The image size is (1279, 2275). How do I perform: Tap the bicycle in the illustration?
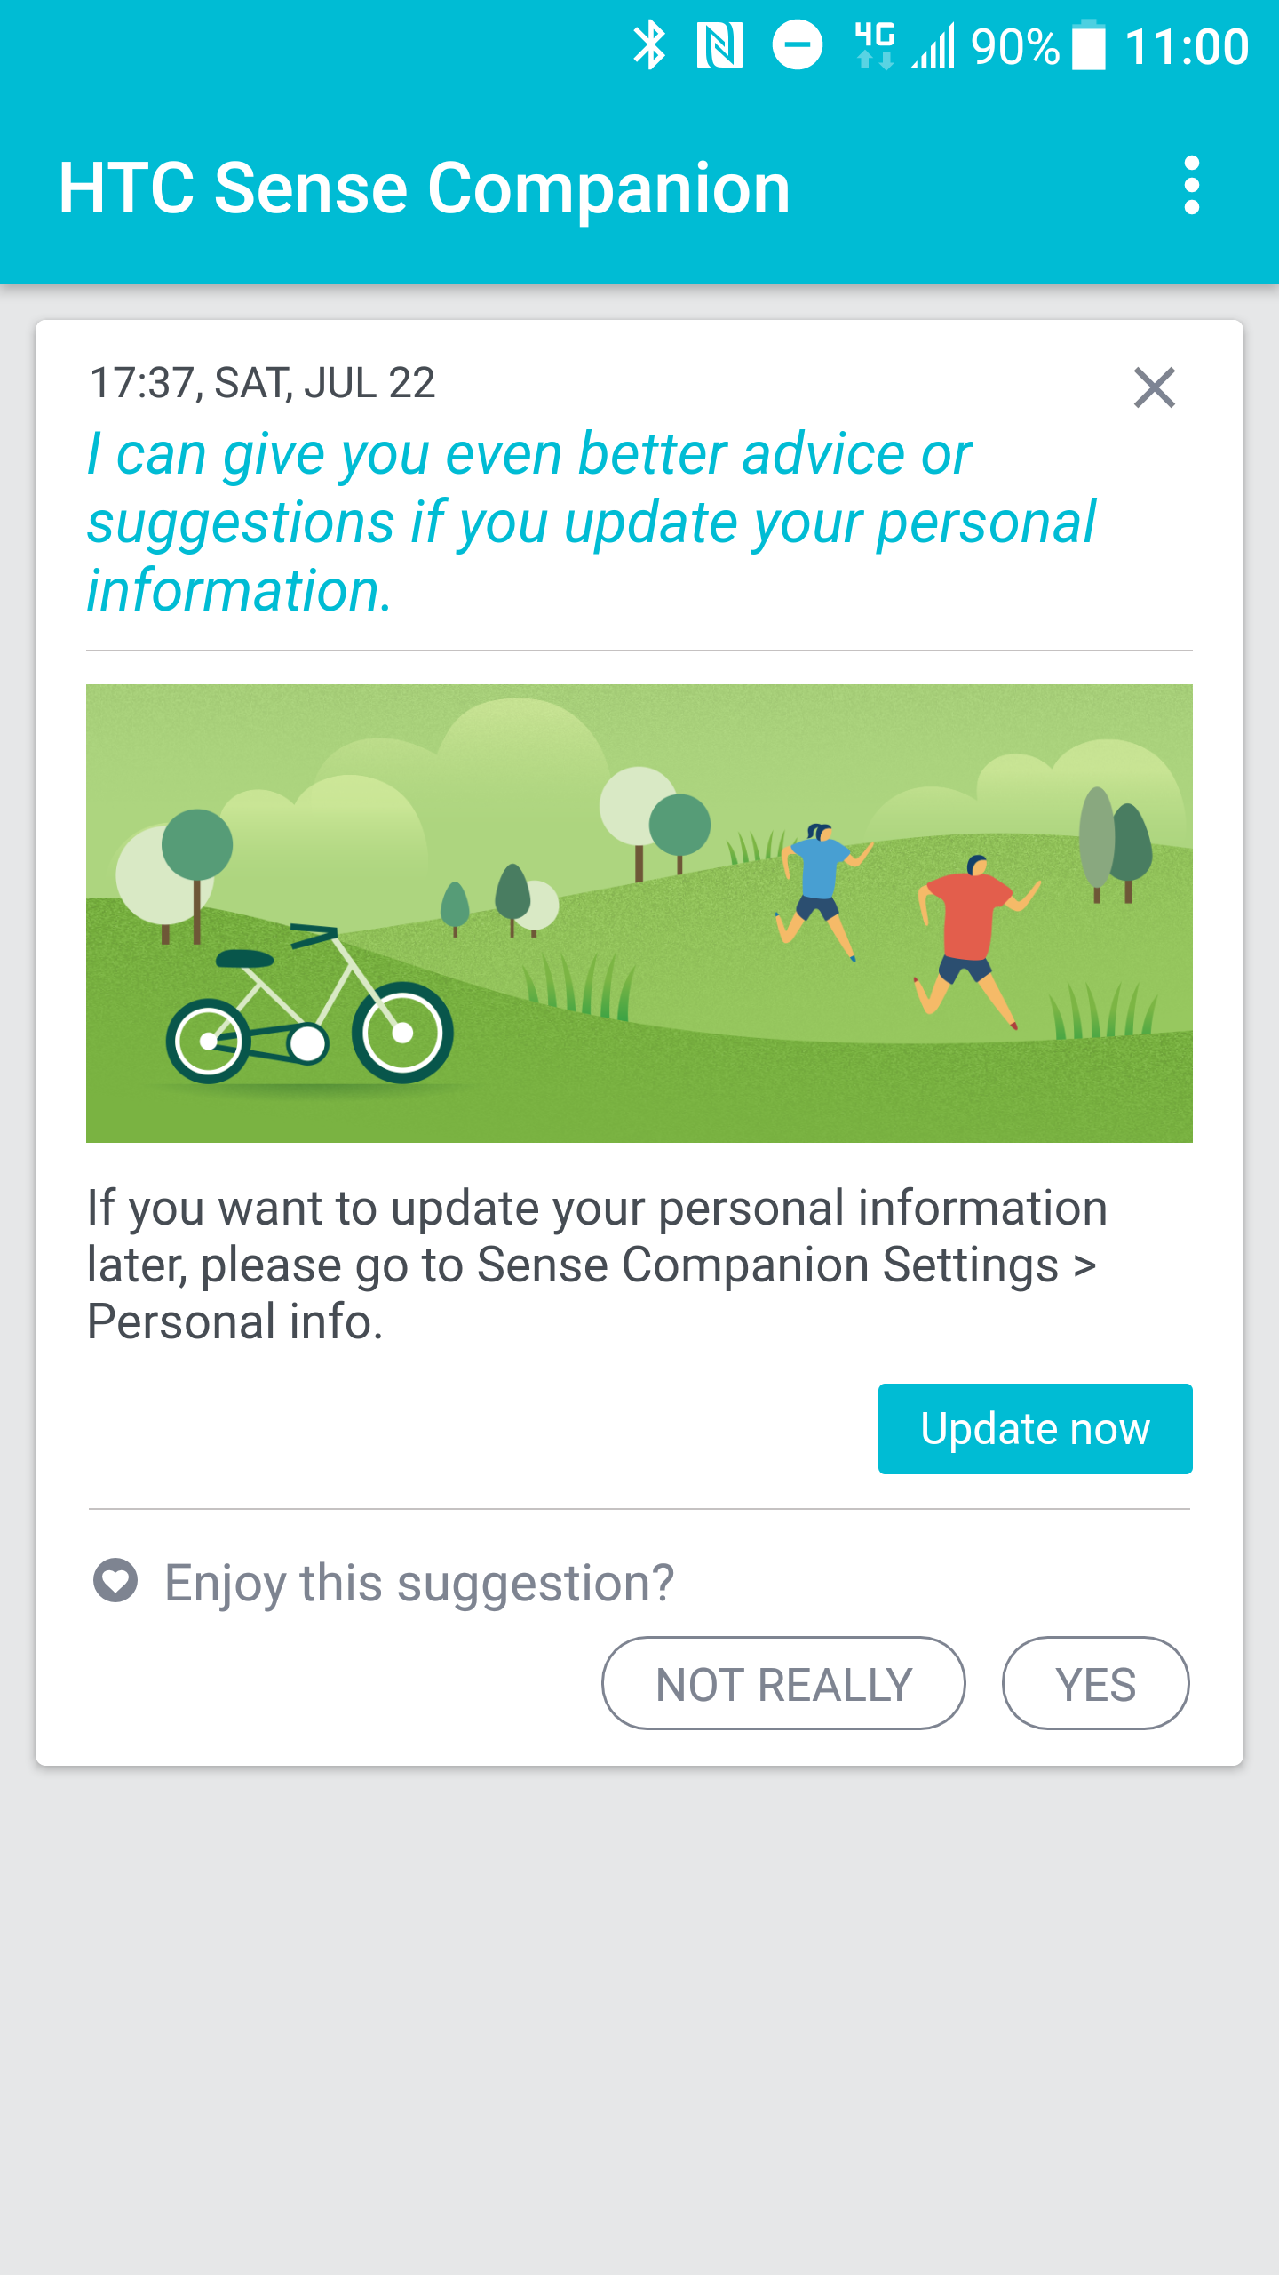(x=309, y=1003)
